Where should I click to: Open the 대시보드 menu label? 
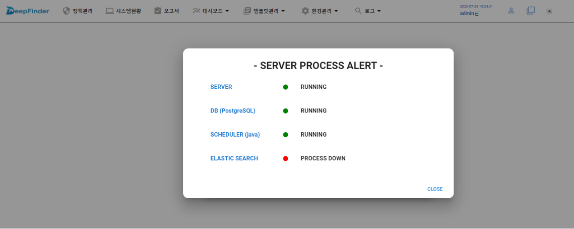point(212,11)
